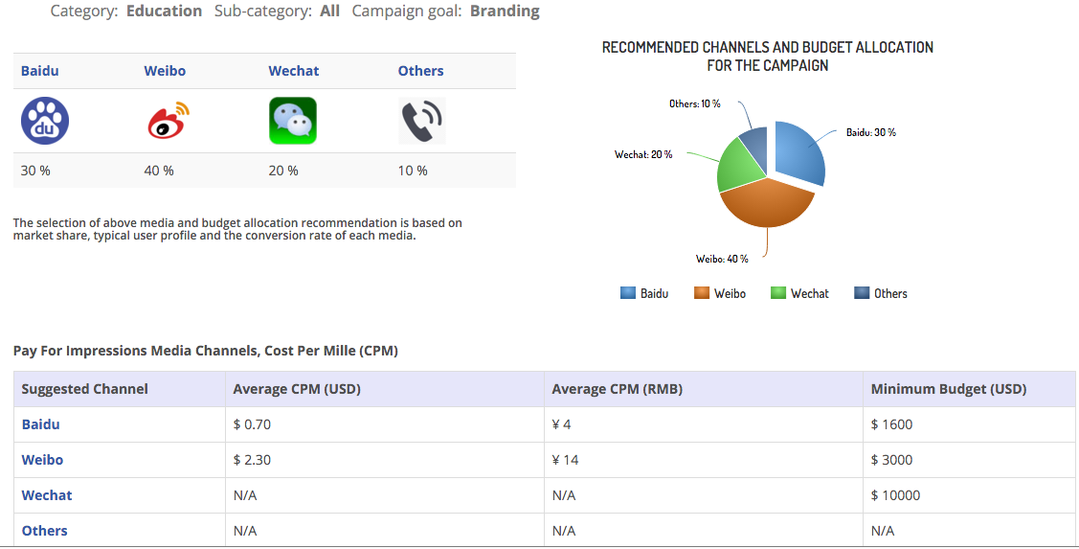1079x549 pixels.
Task: Click the 'Education' category value
Action: coord(165,11)
